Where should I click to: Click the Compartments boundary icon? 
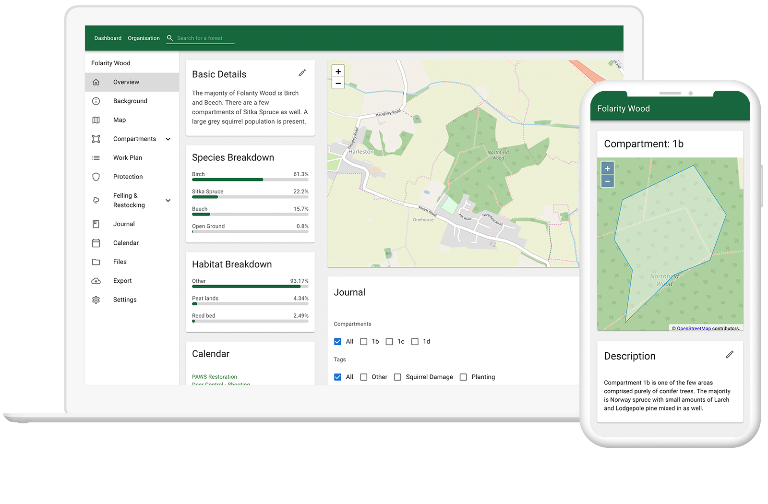(x=96, y=138)
